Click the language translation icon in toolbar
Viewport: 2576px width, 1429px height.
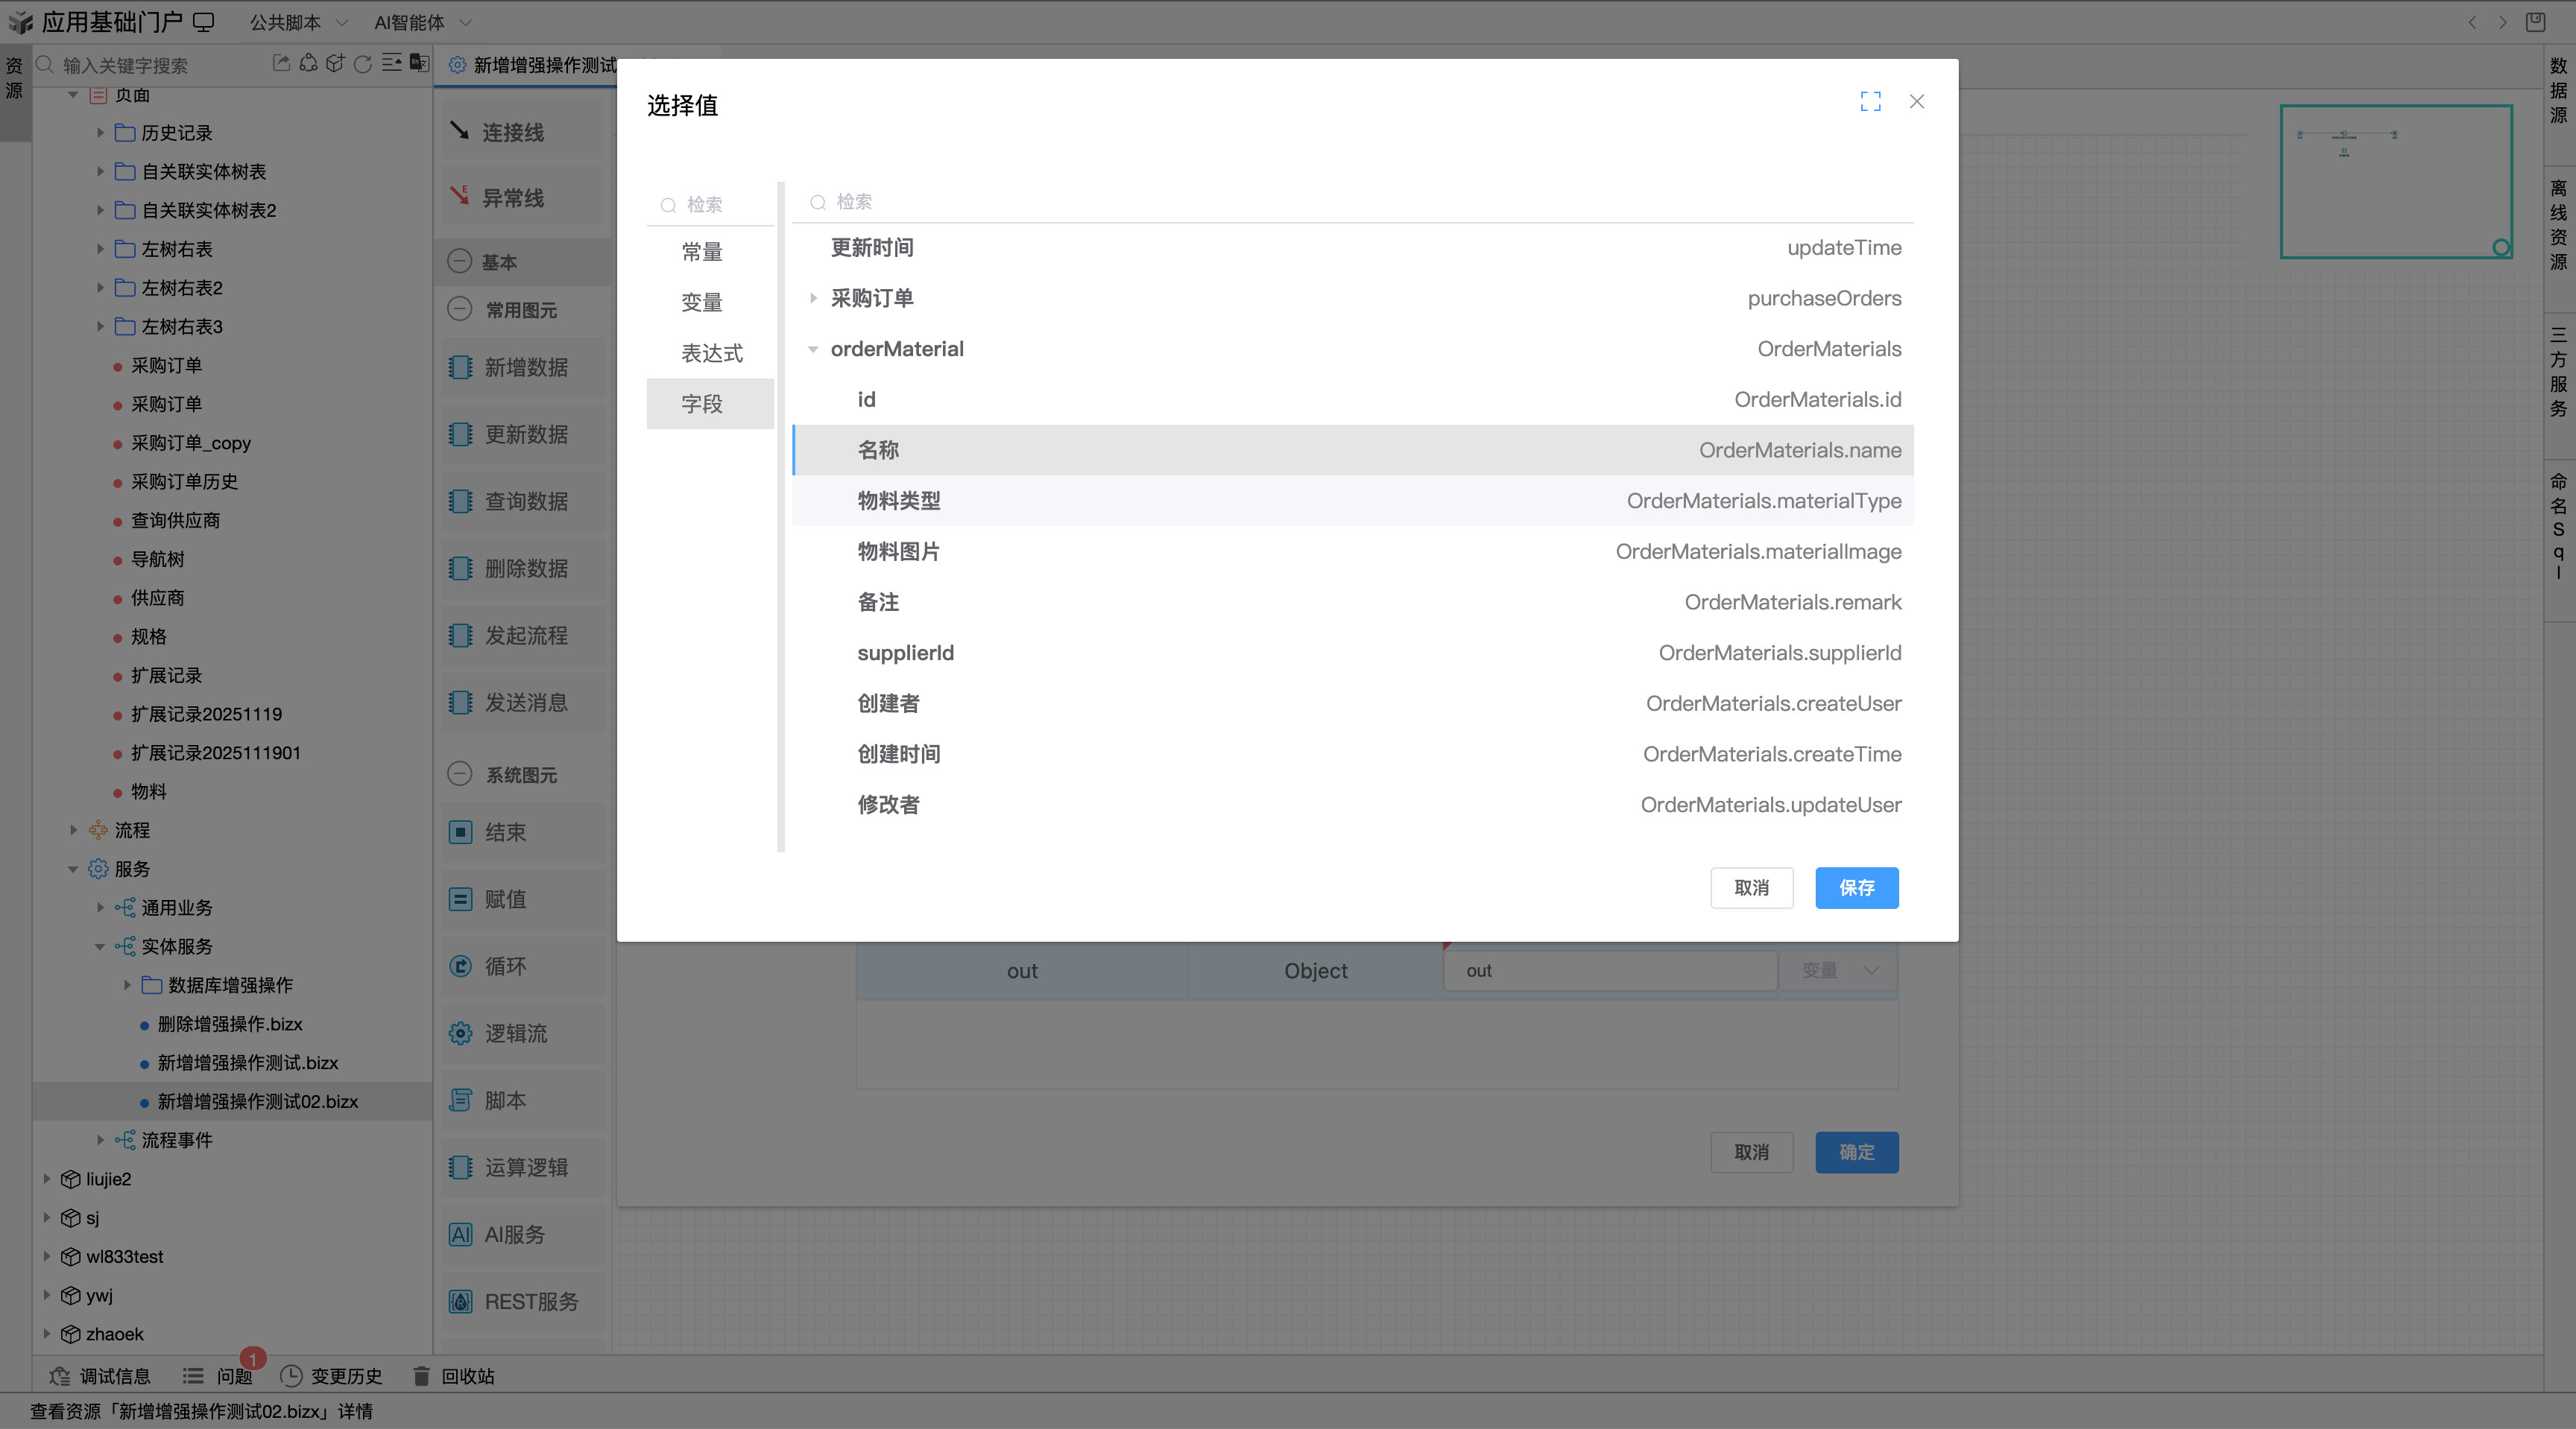click(x=419, y=63)
